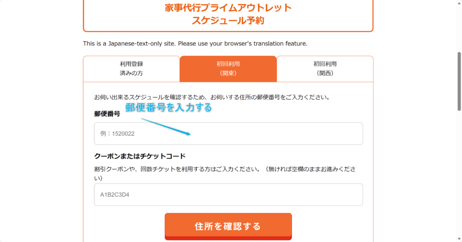Select the 初回利用（関東） tab

click(x=228, y=68)
